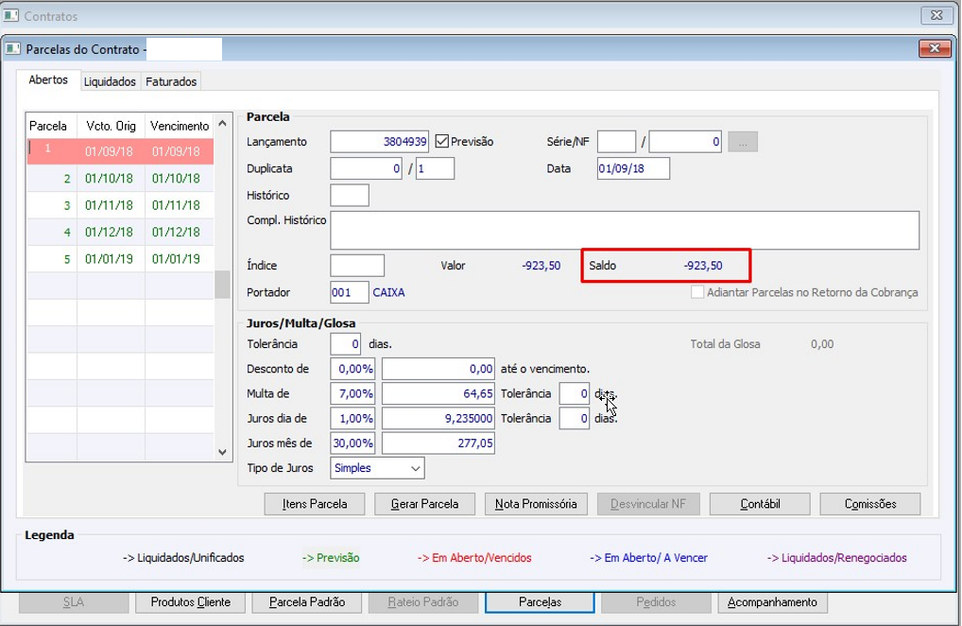Open Nota Promissória

pos(536,504)
